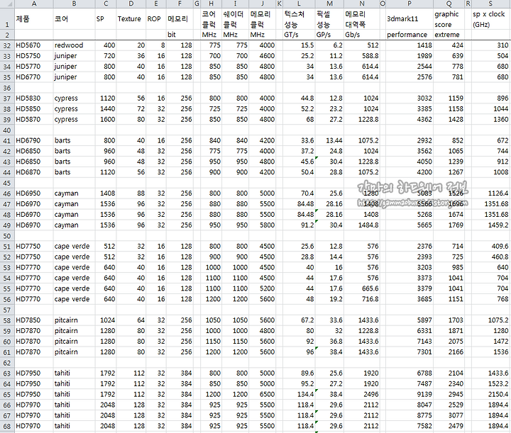Select the 'Gb/s' unit cell
Screen dimensions: 511x433
[x=362, y=35]
